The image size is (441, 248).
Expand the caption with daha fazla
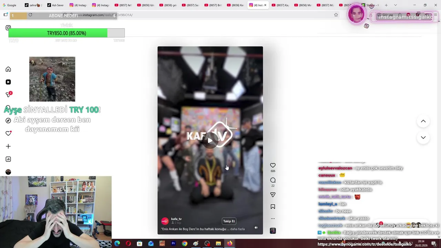click(237, 229)
